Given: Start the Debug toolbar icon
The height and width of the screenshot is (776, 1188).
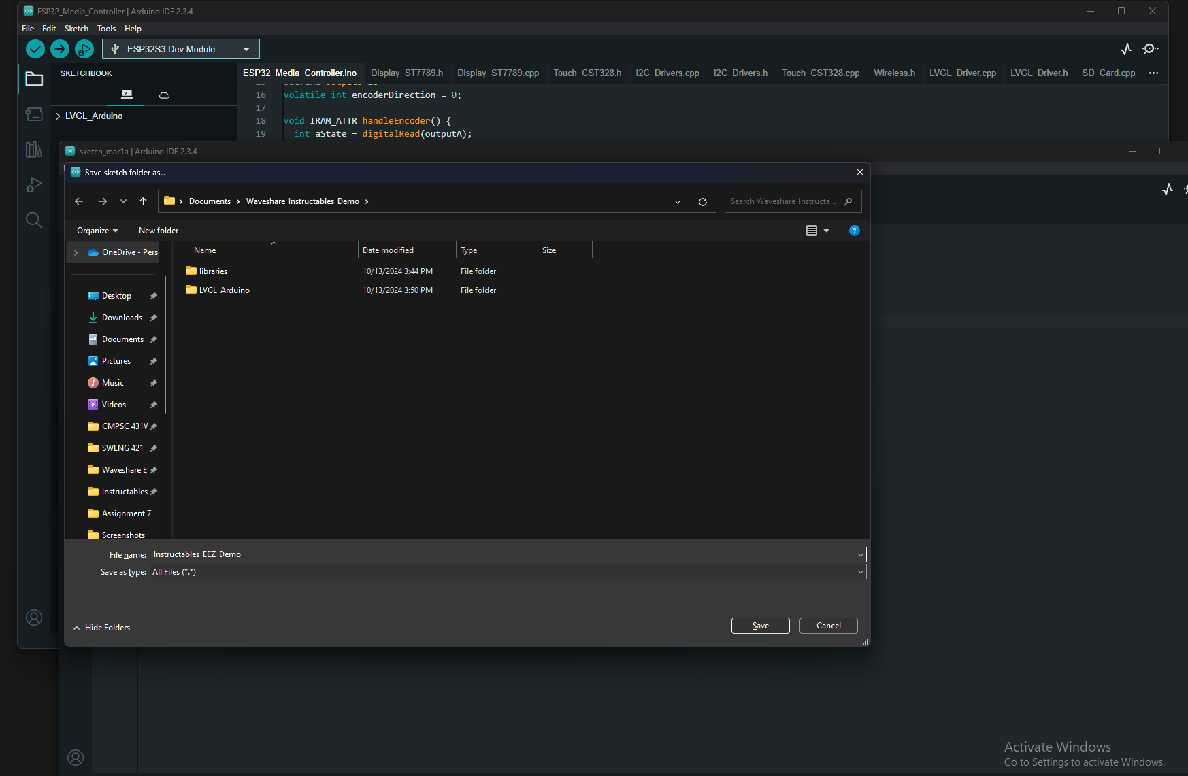Looking at the screenshot, I should pyautogui.click(x=84, y=49).
